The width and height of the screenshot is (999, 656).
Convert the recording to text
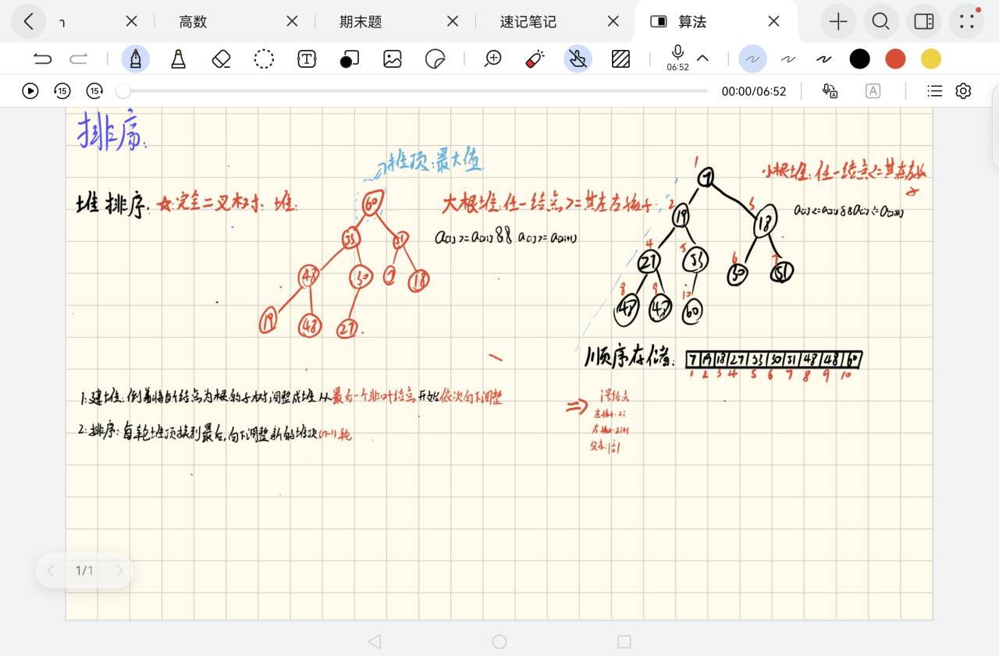pos(830,91)
